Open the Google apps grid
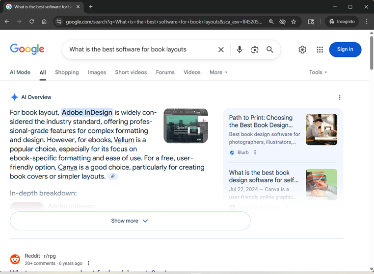The width and height of the screenshot is (374, 274). point(320,50)
